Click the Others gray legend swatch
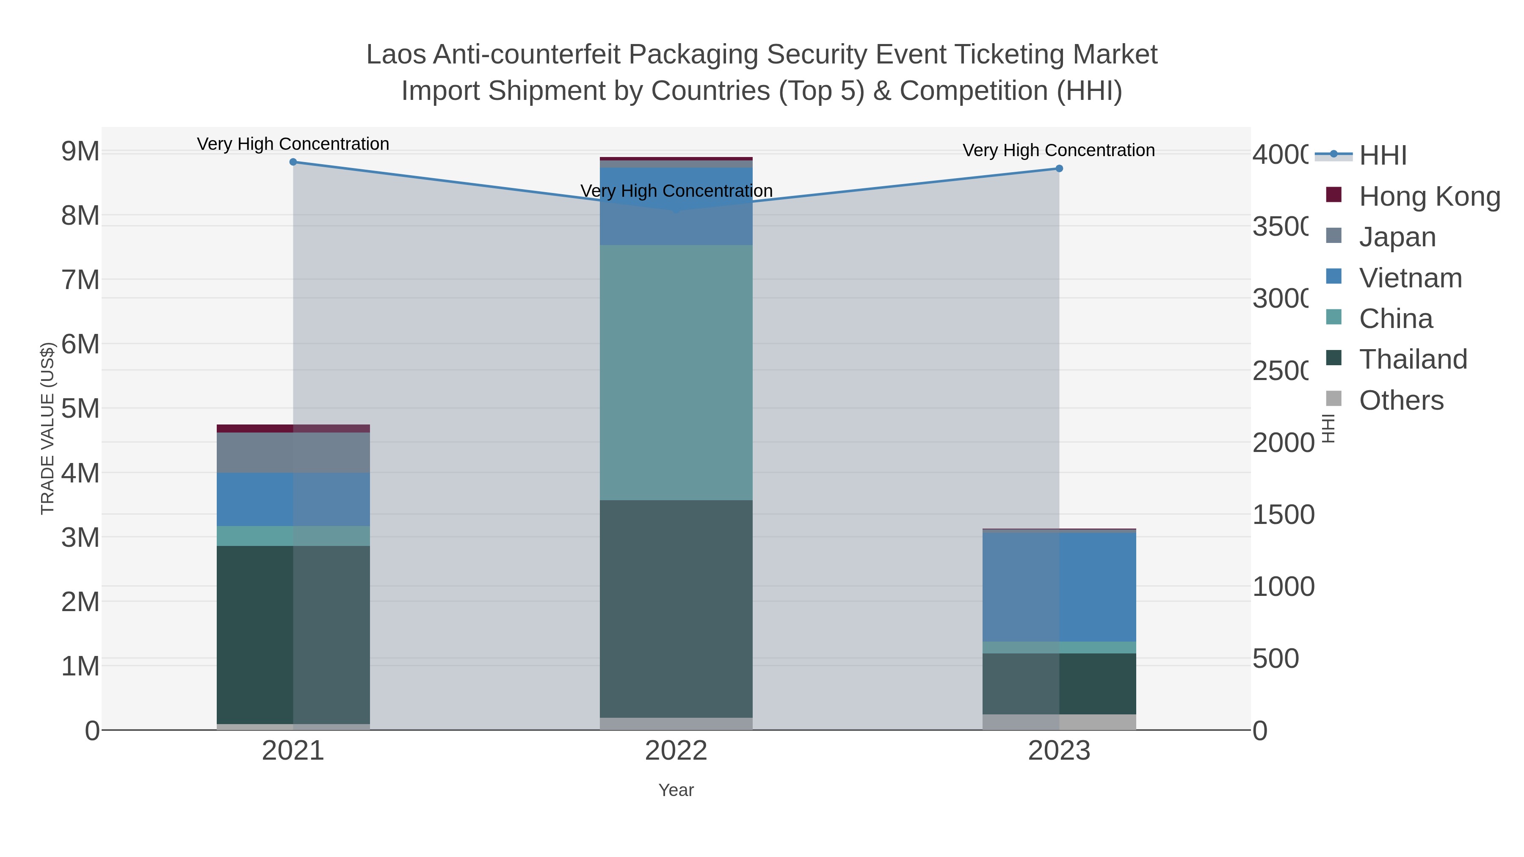This screenshot has height=857, width=1524. tap(1333, 399)
